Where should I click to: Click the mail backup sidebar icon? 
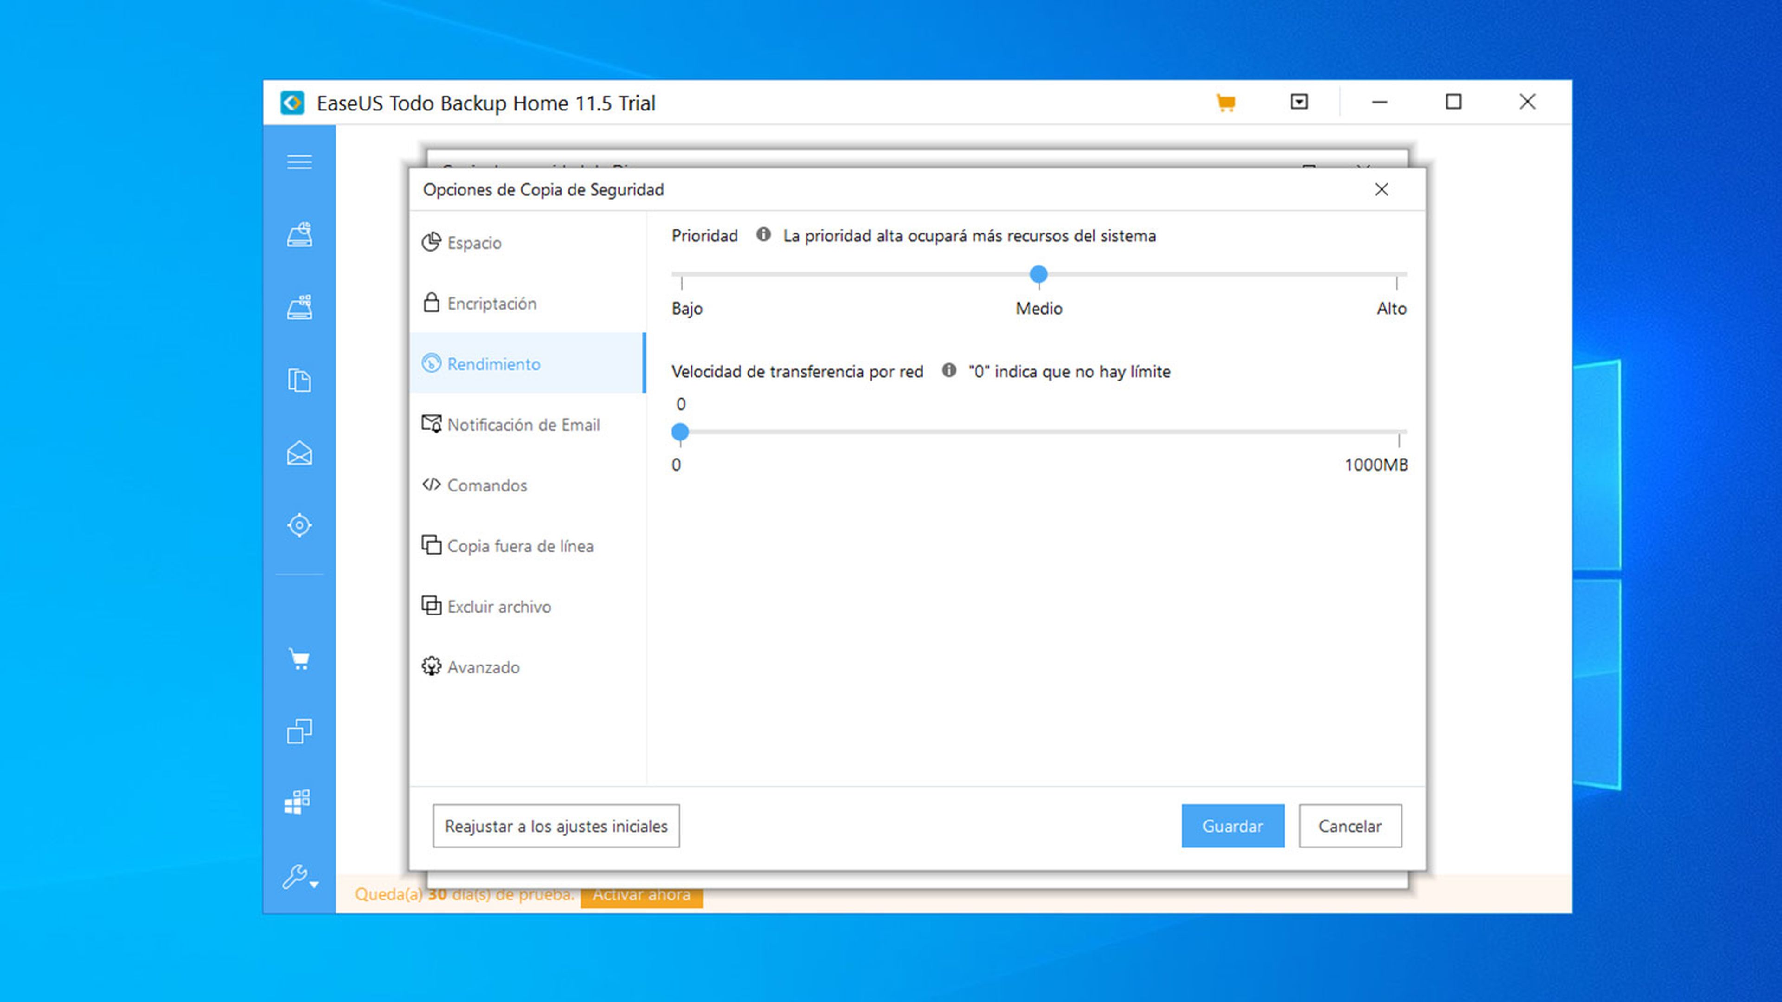click(299, 453)
